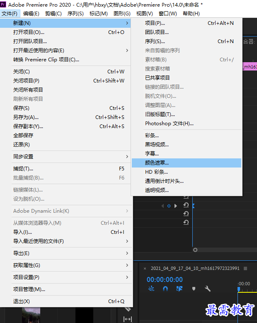The width and height of the screenshot is (257, 323).
Task: Choose 还原(R)
Action: (65, 145)
